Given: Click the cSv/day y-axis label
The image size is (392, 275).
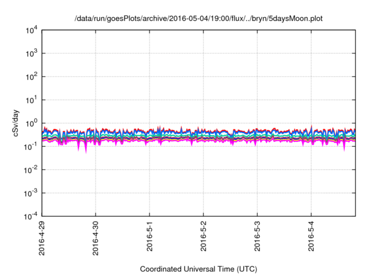Looking at the screenshot, I should pos(16,123).
